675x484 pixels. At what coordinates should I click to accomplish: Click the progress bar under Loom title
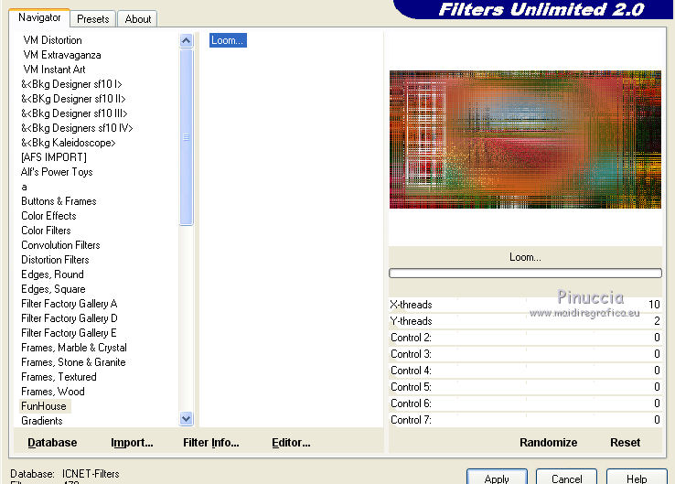point(525,273)
